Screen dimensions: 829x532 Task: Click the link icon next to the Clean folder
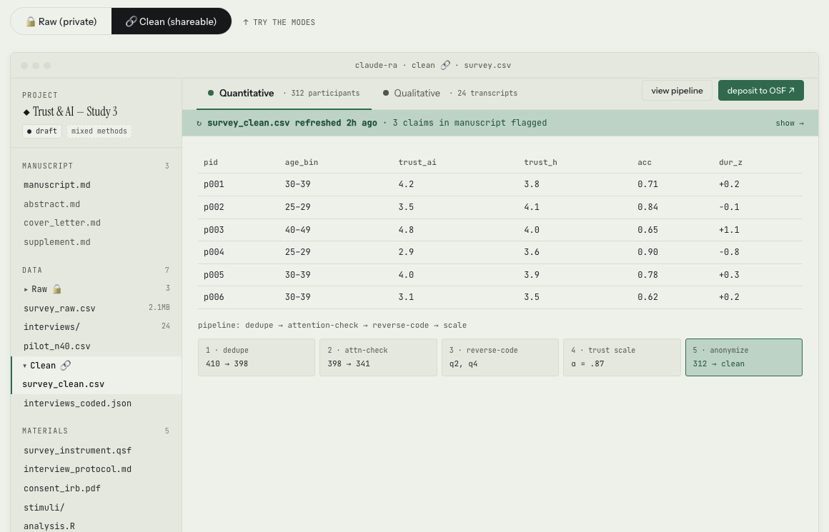pos(64,365)
